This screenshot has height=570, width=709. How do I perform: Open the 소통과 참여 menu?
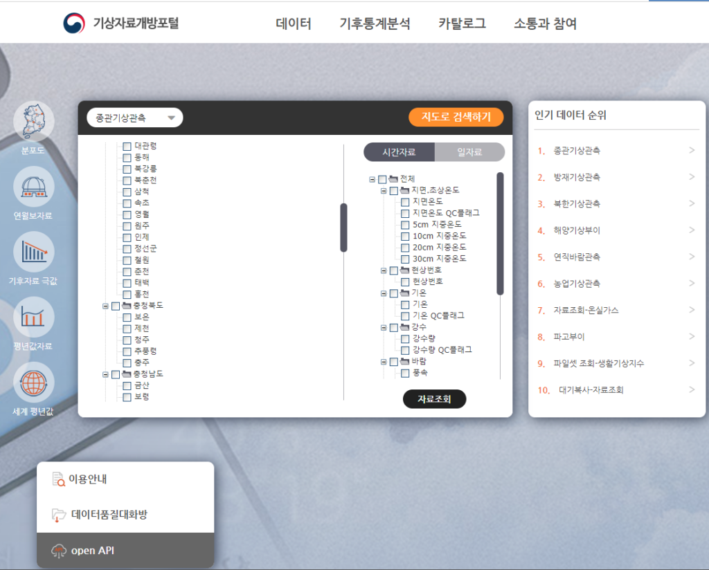pyautogui.click(x=546, y=24)
